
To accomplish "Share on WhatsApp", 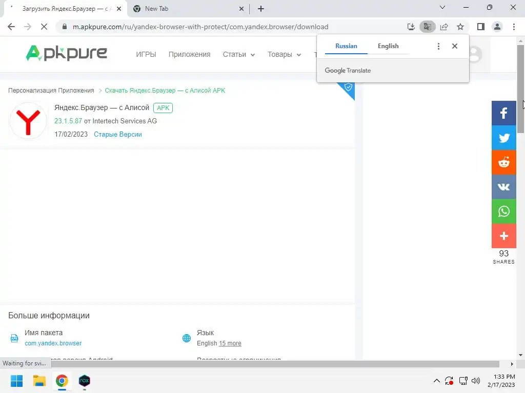I will point(503,211).
